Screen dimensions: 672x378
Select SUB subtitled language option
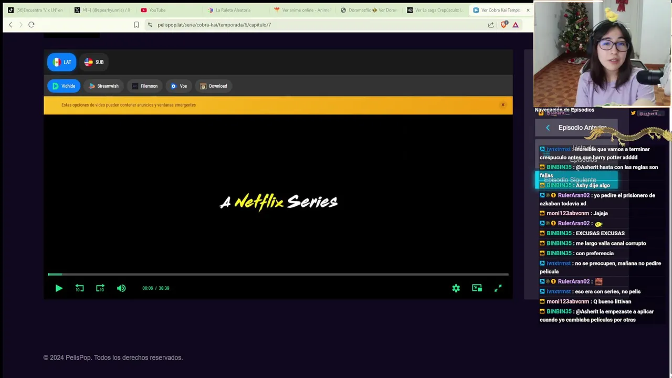pyautogui.click(x=94, y=62)
